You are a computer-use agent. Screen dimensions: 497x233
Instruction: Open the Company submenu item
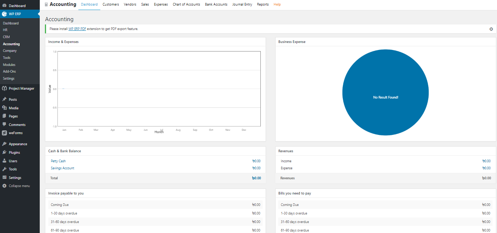pyautogui.click(x=10, y=51)
